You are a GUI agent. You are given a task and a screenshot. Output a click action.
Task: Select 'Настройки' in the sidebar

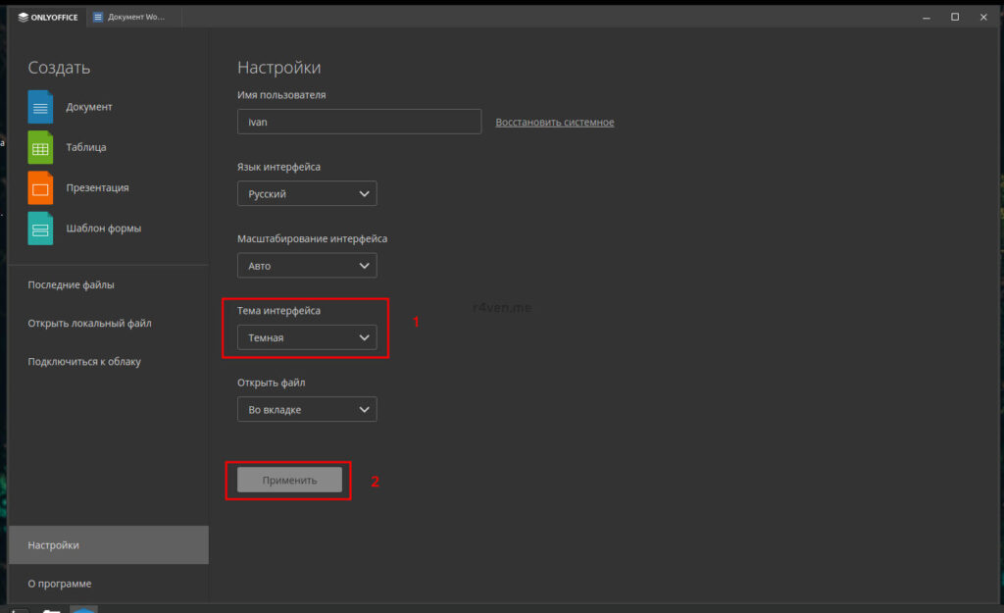click(x=108, y=545)
